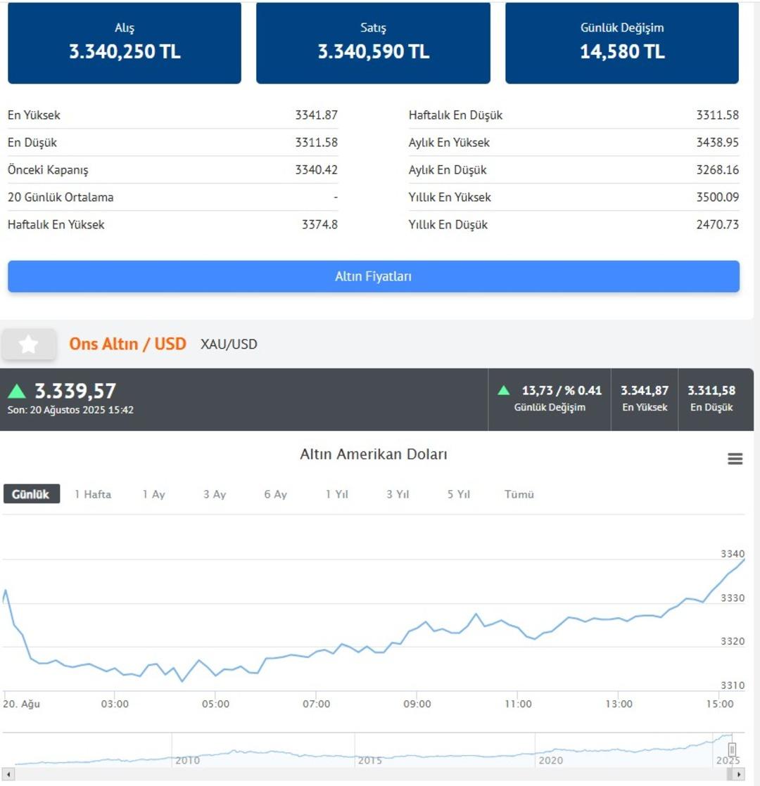This screenshot has height=786, width=760.
Task: Click the navigator horizontal scrollbar track
Action: [x=373, y=775]
